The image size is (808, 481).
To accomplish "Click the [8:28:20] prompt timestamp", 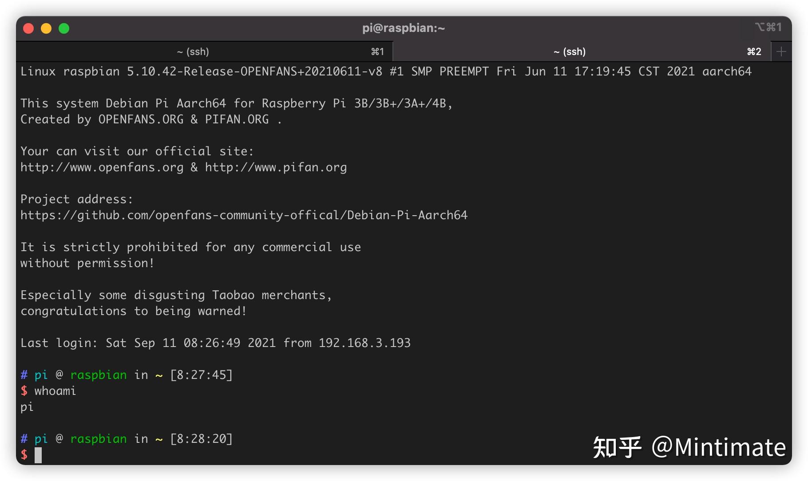I will [201, 439].
